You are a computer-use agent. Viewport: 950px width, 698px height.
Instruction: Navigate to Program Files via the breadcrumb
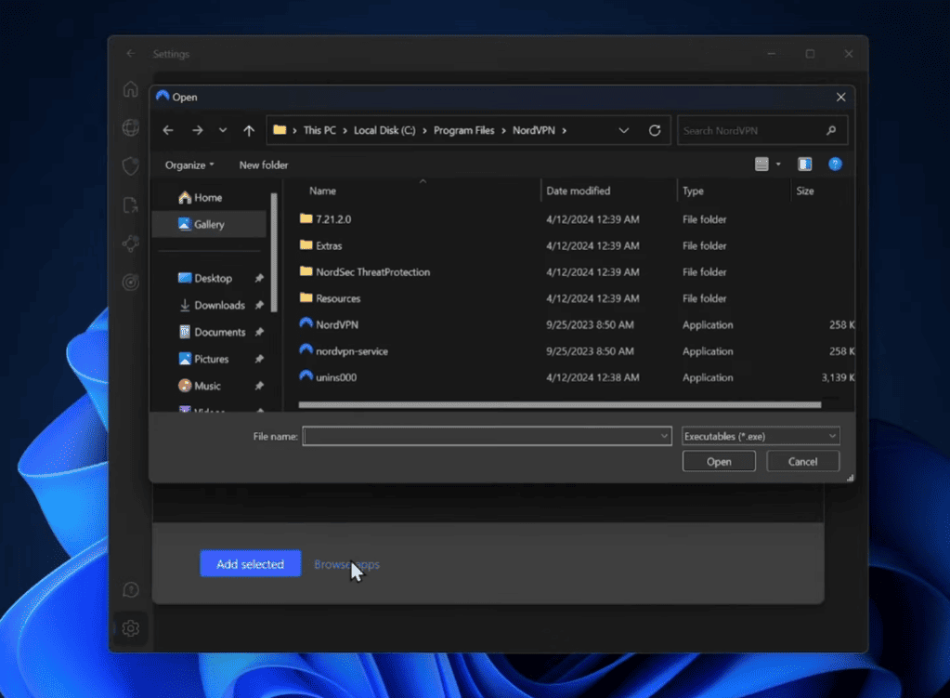tap(464, 130)
